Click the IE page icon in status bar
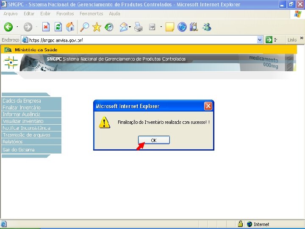 (4, 224)
